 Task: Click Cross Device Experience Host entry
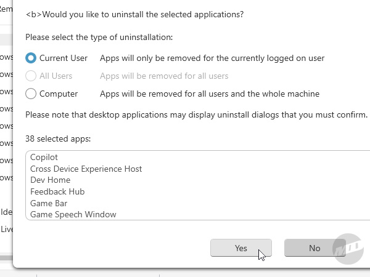(86, 169)
